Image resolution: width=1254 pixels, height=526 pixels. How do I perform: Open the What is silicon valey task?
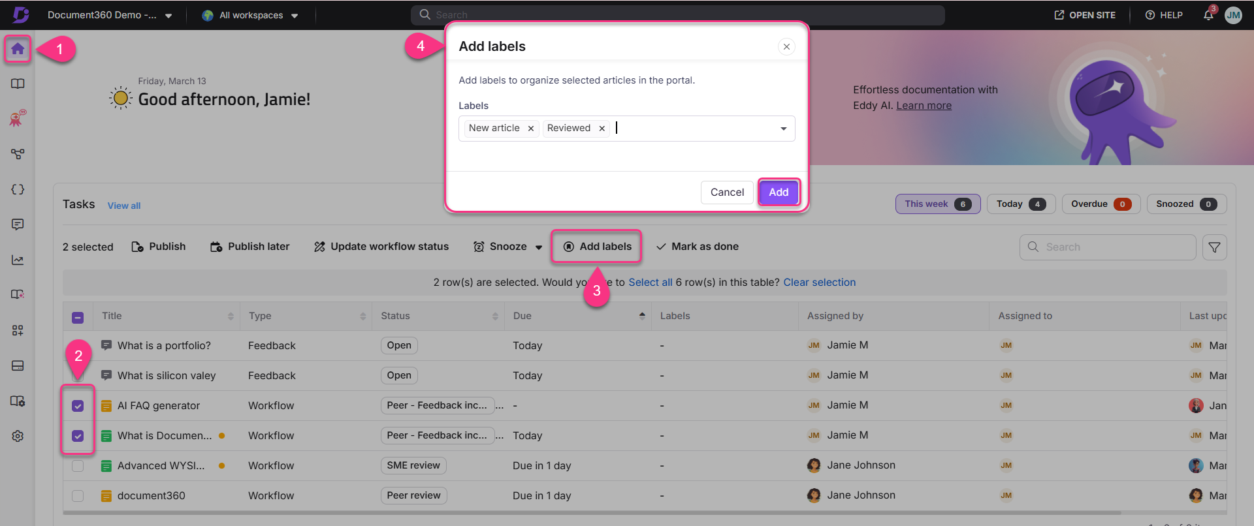(167, 376)
